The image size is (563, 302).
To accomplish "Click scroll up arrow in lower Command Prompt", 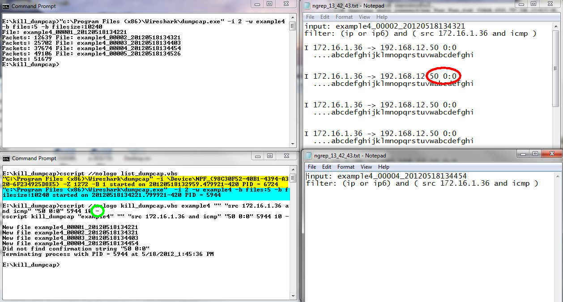I will [x=293, y=170].
